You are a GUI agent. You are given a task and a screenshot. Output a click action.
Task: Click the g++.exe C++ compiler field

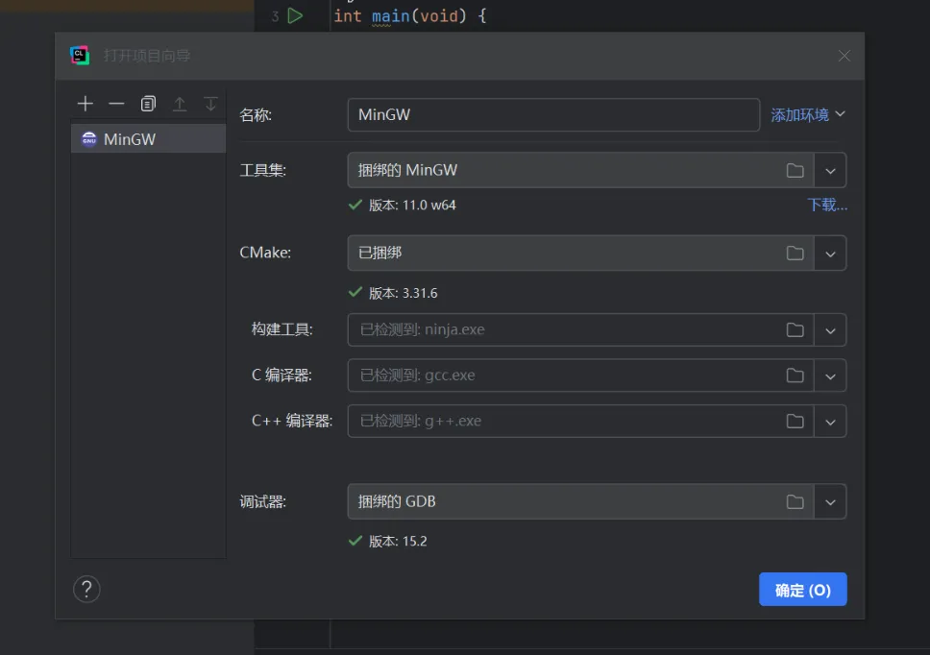click(x=580, y=421)
